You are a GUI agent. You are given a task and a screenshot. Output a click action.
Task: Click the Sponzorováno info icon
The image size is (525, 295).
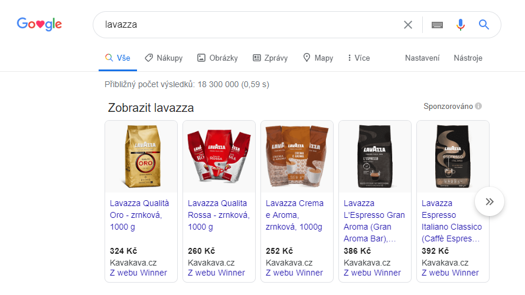[478, 106]
